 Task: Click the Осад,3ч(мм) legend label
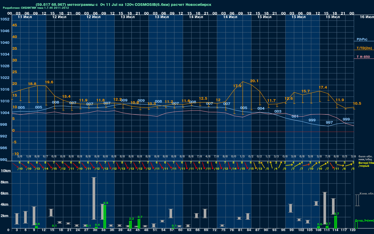pos(364,220)
